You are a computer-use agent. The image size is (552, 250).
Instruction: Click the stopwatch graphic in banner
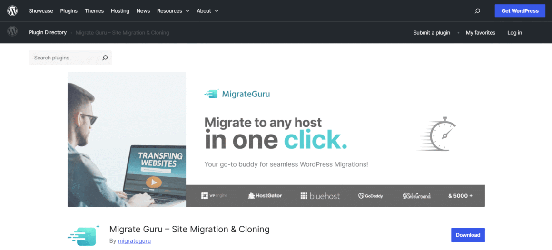(x=436, y=134)
